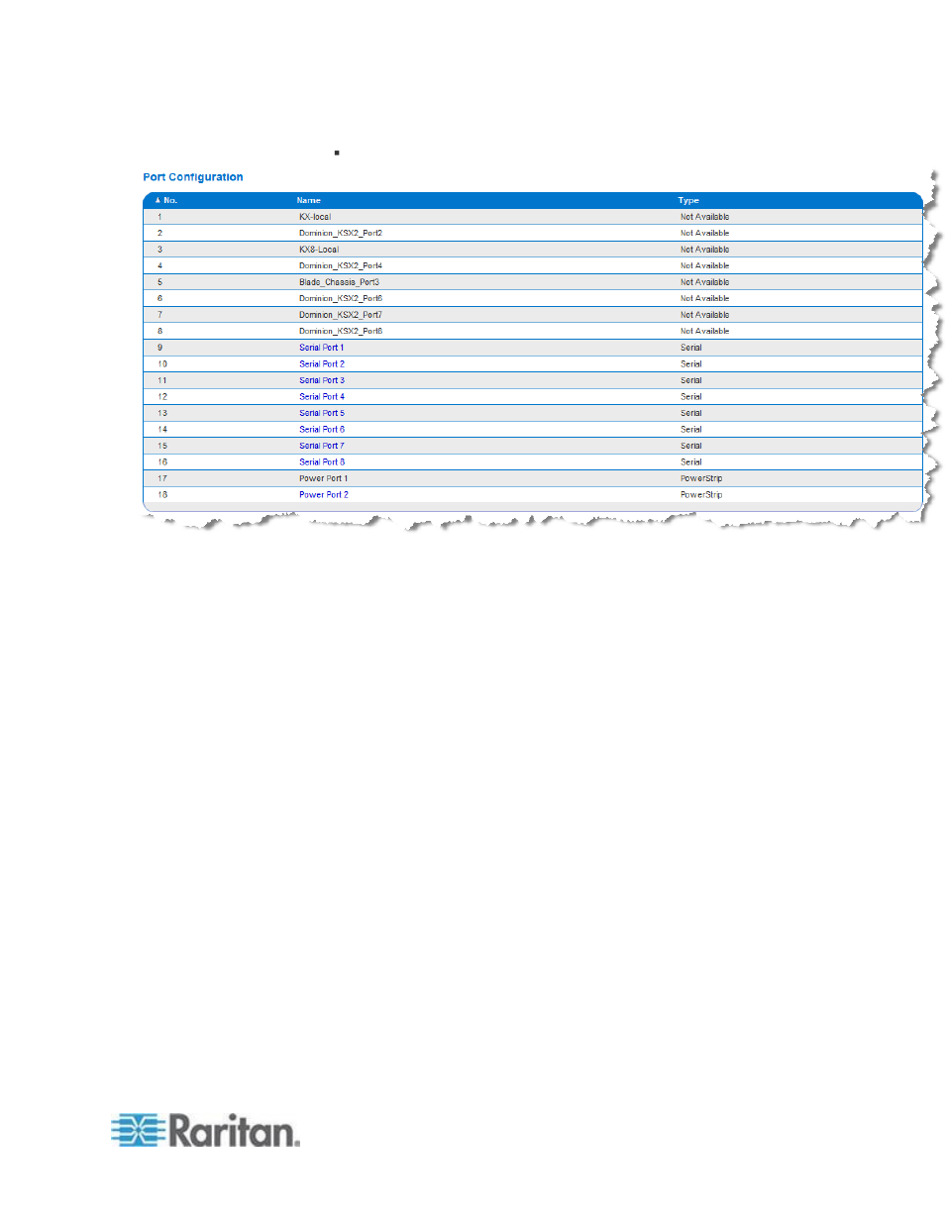Click the PowerStrip type in row 18
The width and height of the screenshot is (945, 1223).
click(701, 495)
